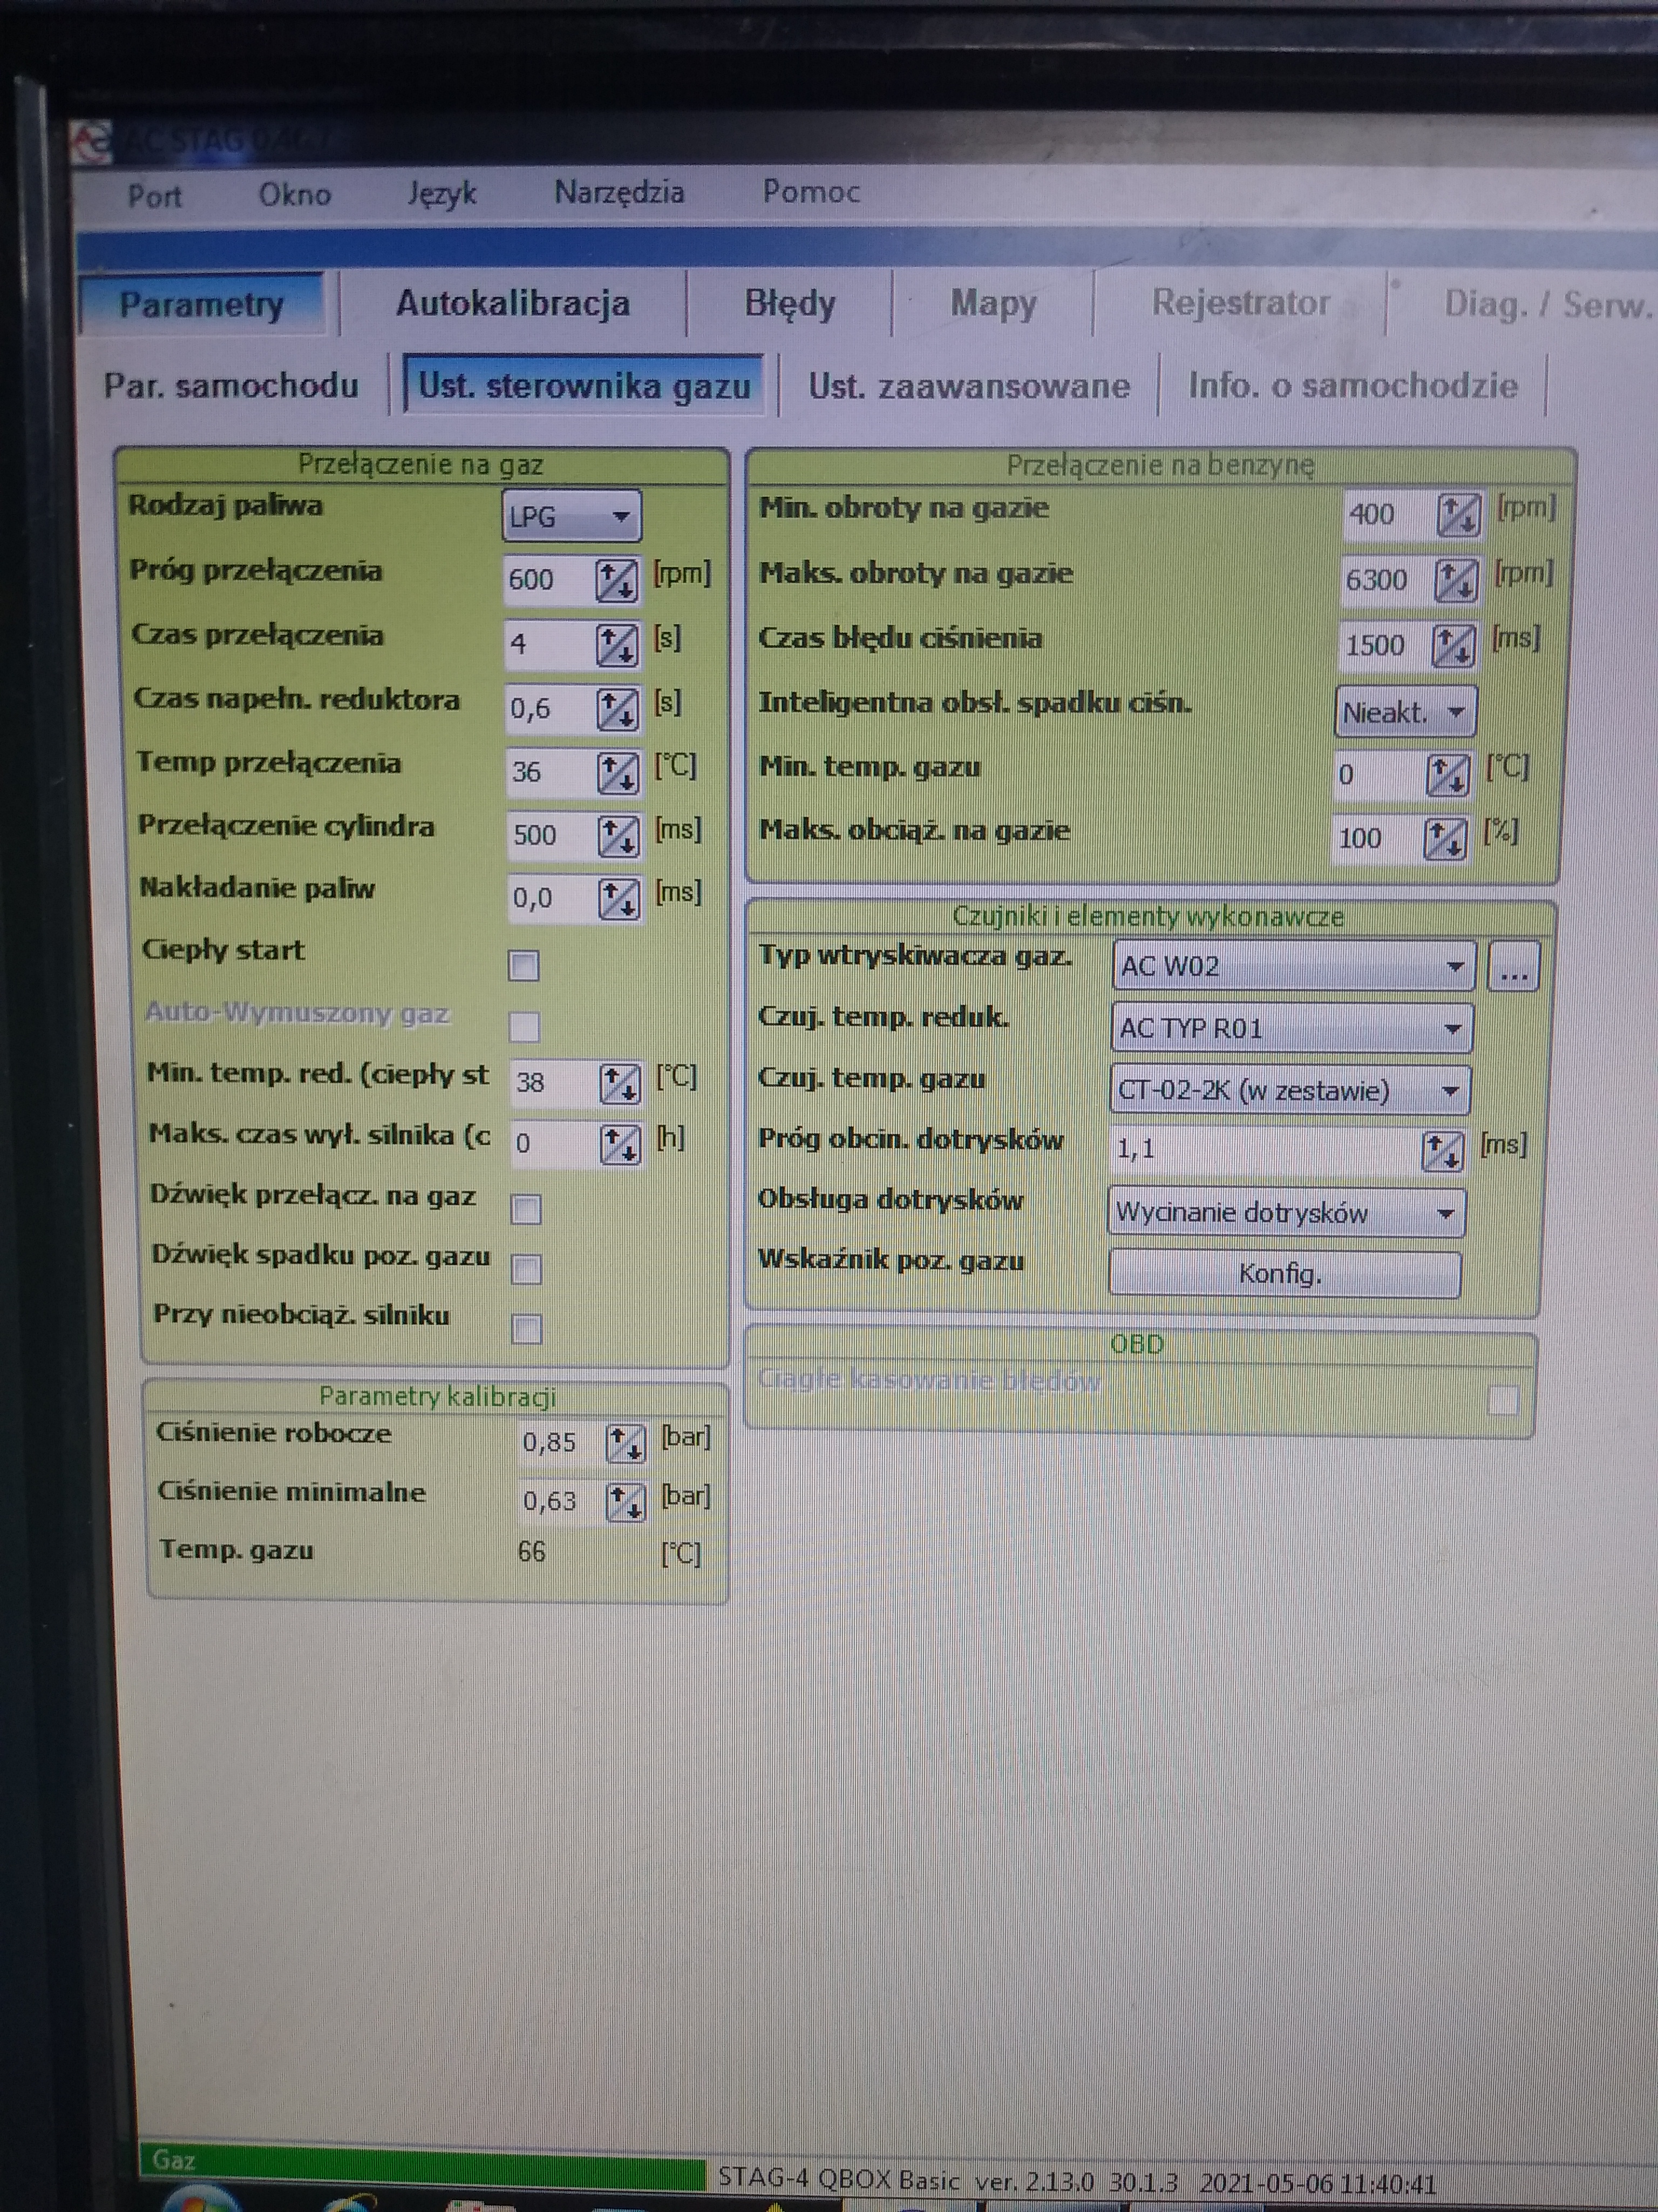Image resolution: width=1658 pixels, height=2212 pixels.
Task: Open the Obsługa dotrysków dropdown
Action: point(1285,1213)
